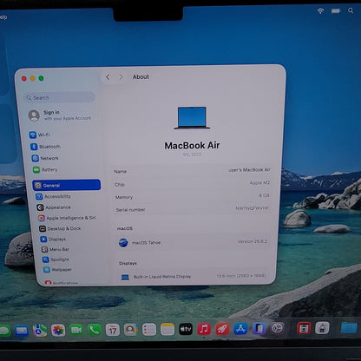Image resolution: width=361 pixels, height=361 pixels.
Task: Select Accessibility in the sidebar
Action: pos(53,196)
